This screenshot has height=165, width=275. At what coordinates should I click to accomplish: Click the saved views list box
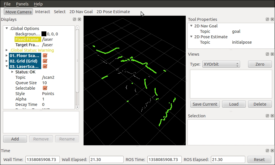coord(231,84)
